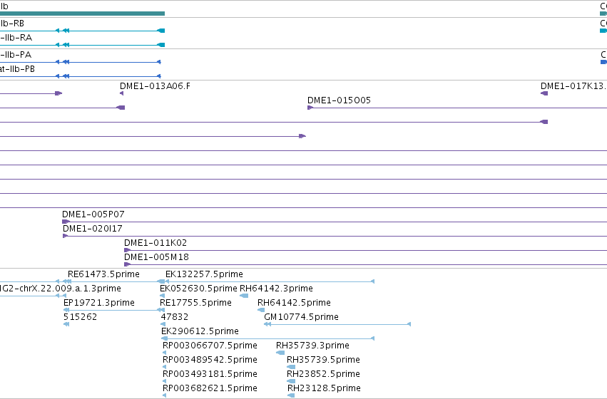
Task: Select the teal gene bar at the top
Action: (82, 14)
